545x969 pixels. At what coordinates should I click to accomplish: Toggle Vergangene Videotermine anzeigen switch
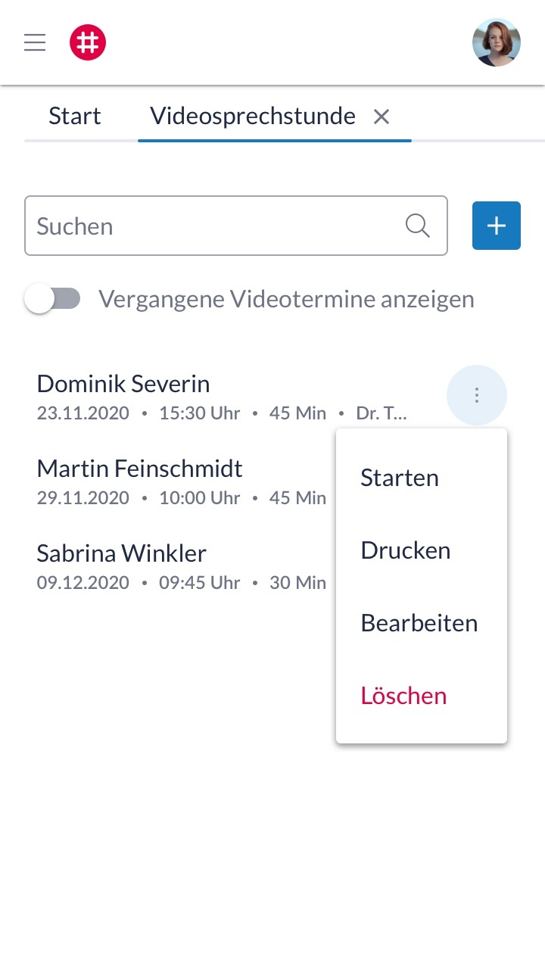click(x=51, y=299)
